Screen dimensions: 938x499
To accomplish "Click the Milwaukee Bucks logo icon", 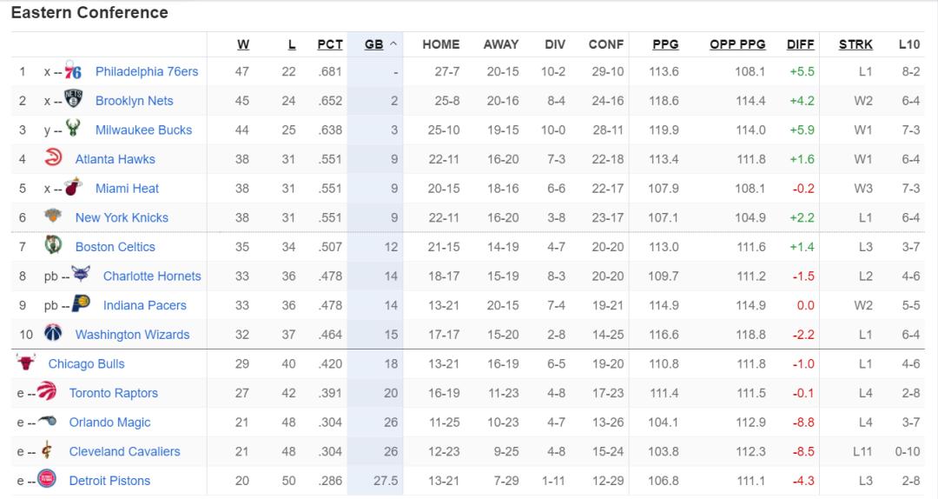I will point(73,130).
